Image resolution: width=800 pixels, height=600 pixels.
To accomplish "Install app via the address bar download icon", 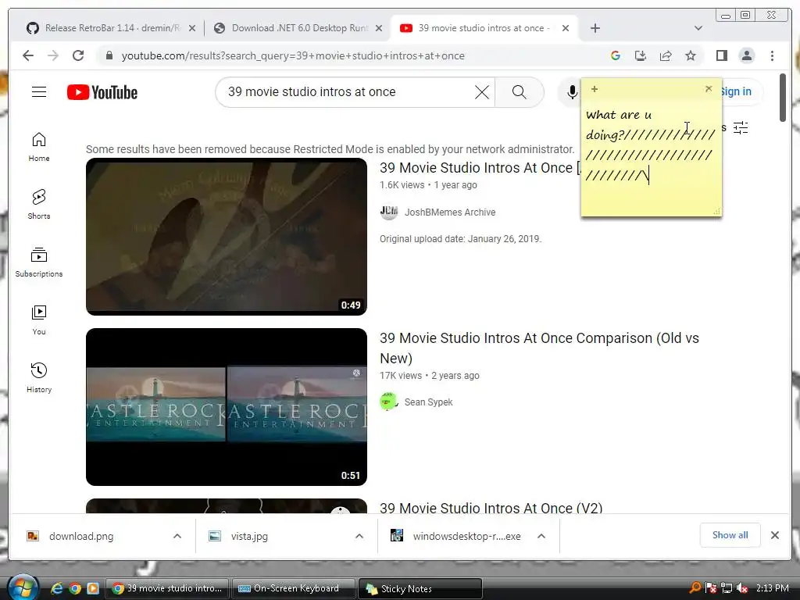I will click(x=641, y=55).
